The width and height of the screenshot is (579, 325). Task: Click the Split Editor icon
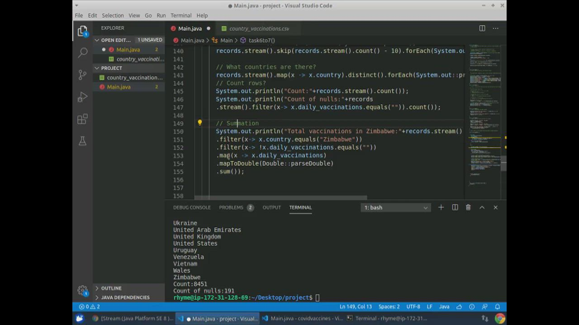[x=482, y=28]
